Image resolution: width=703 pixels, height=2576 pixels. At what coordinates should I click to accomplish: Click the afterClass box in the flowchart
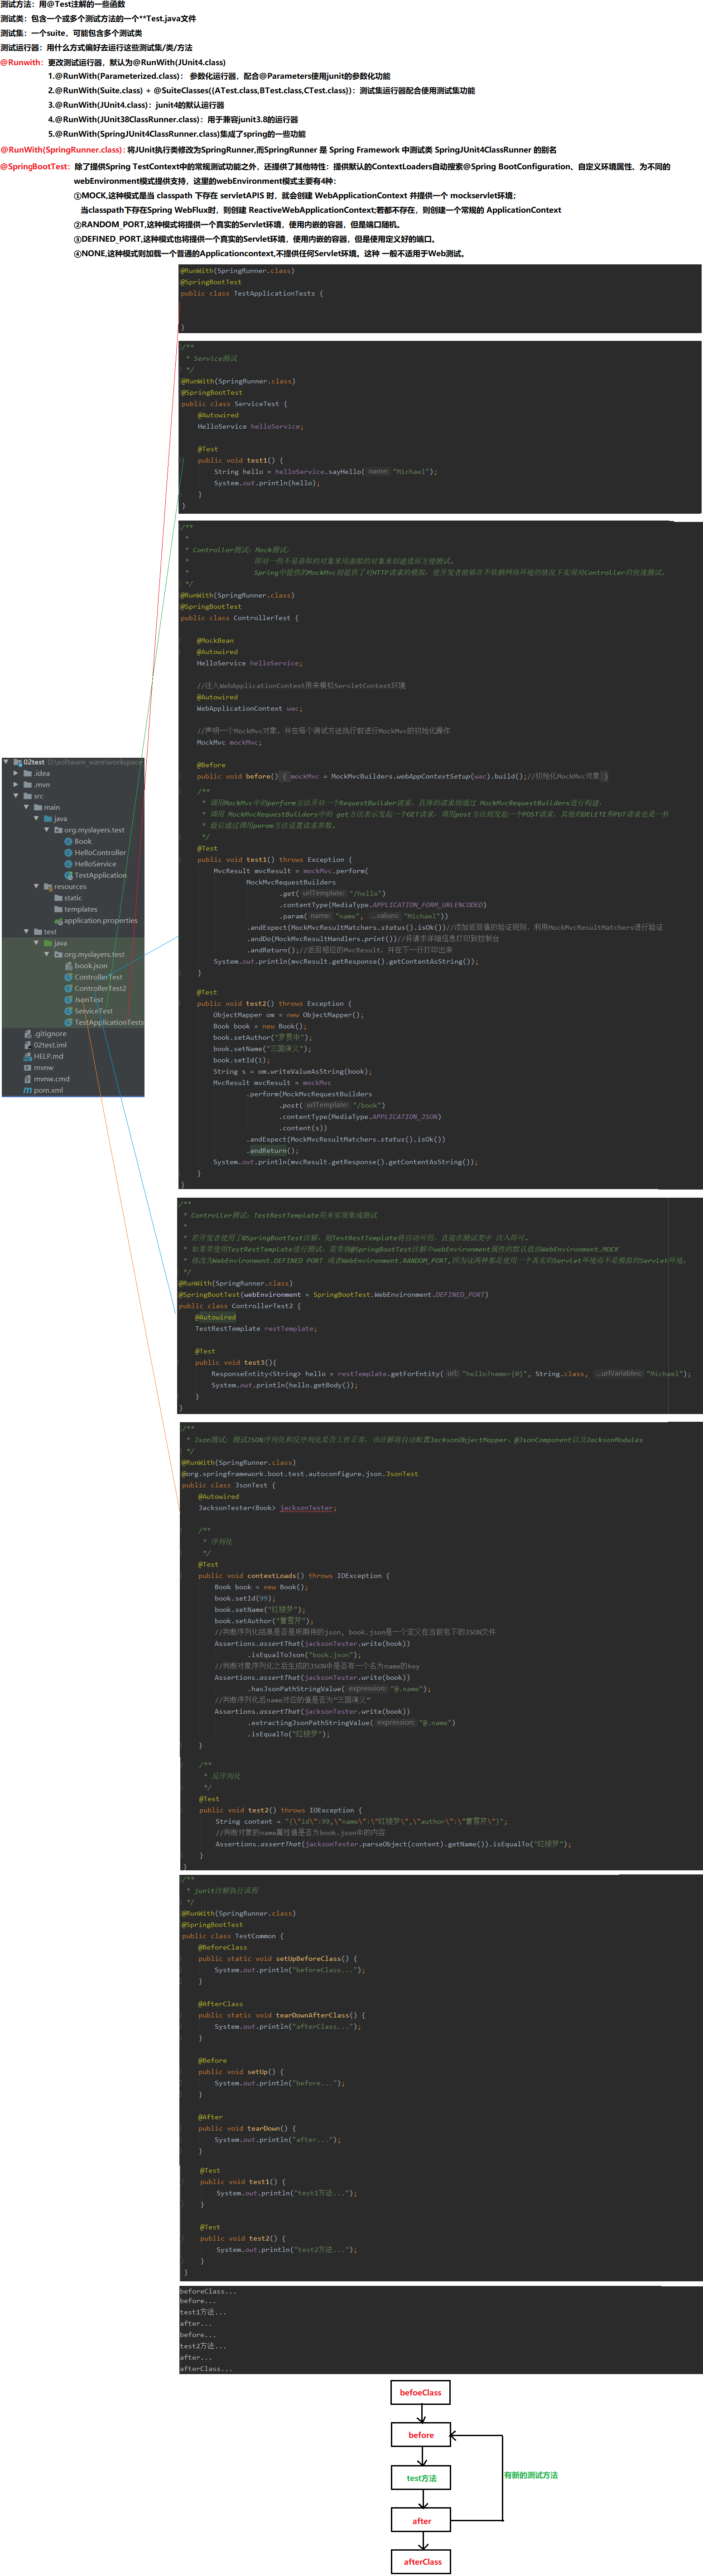[422, 2562]
